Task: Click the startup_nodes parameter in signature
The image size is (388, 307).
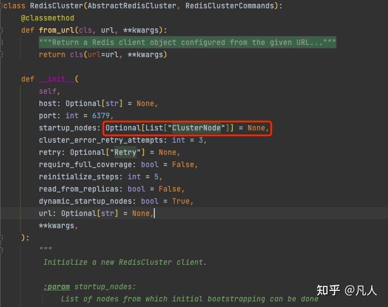Action: pos(67,128)
